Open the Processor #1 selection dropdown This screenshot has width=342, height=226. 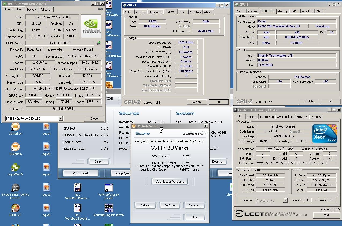click(285, 200)
